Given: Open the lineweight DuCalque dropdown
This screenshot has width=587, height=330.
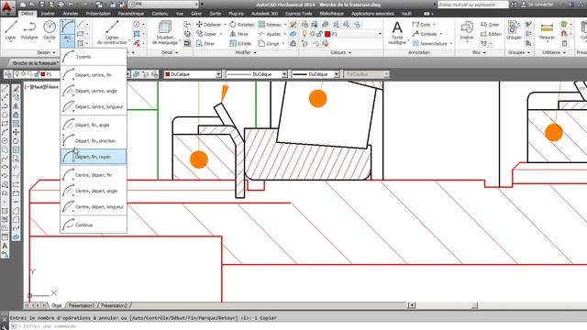Looking at the screenshot, I should point(337,74).
